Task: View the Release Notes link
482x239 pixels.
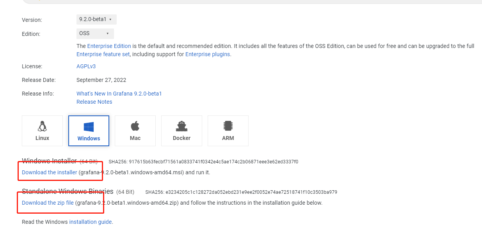Action: pyautogui.click(x=94, y=102)
